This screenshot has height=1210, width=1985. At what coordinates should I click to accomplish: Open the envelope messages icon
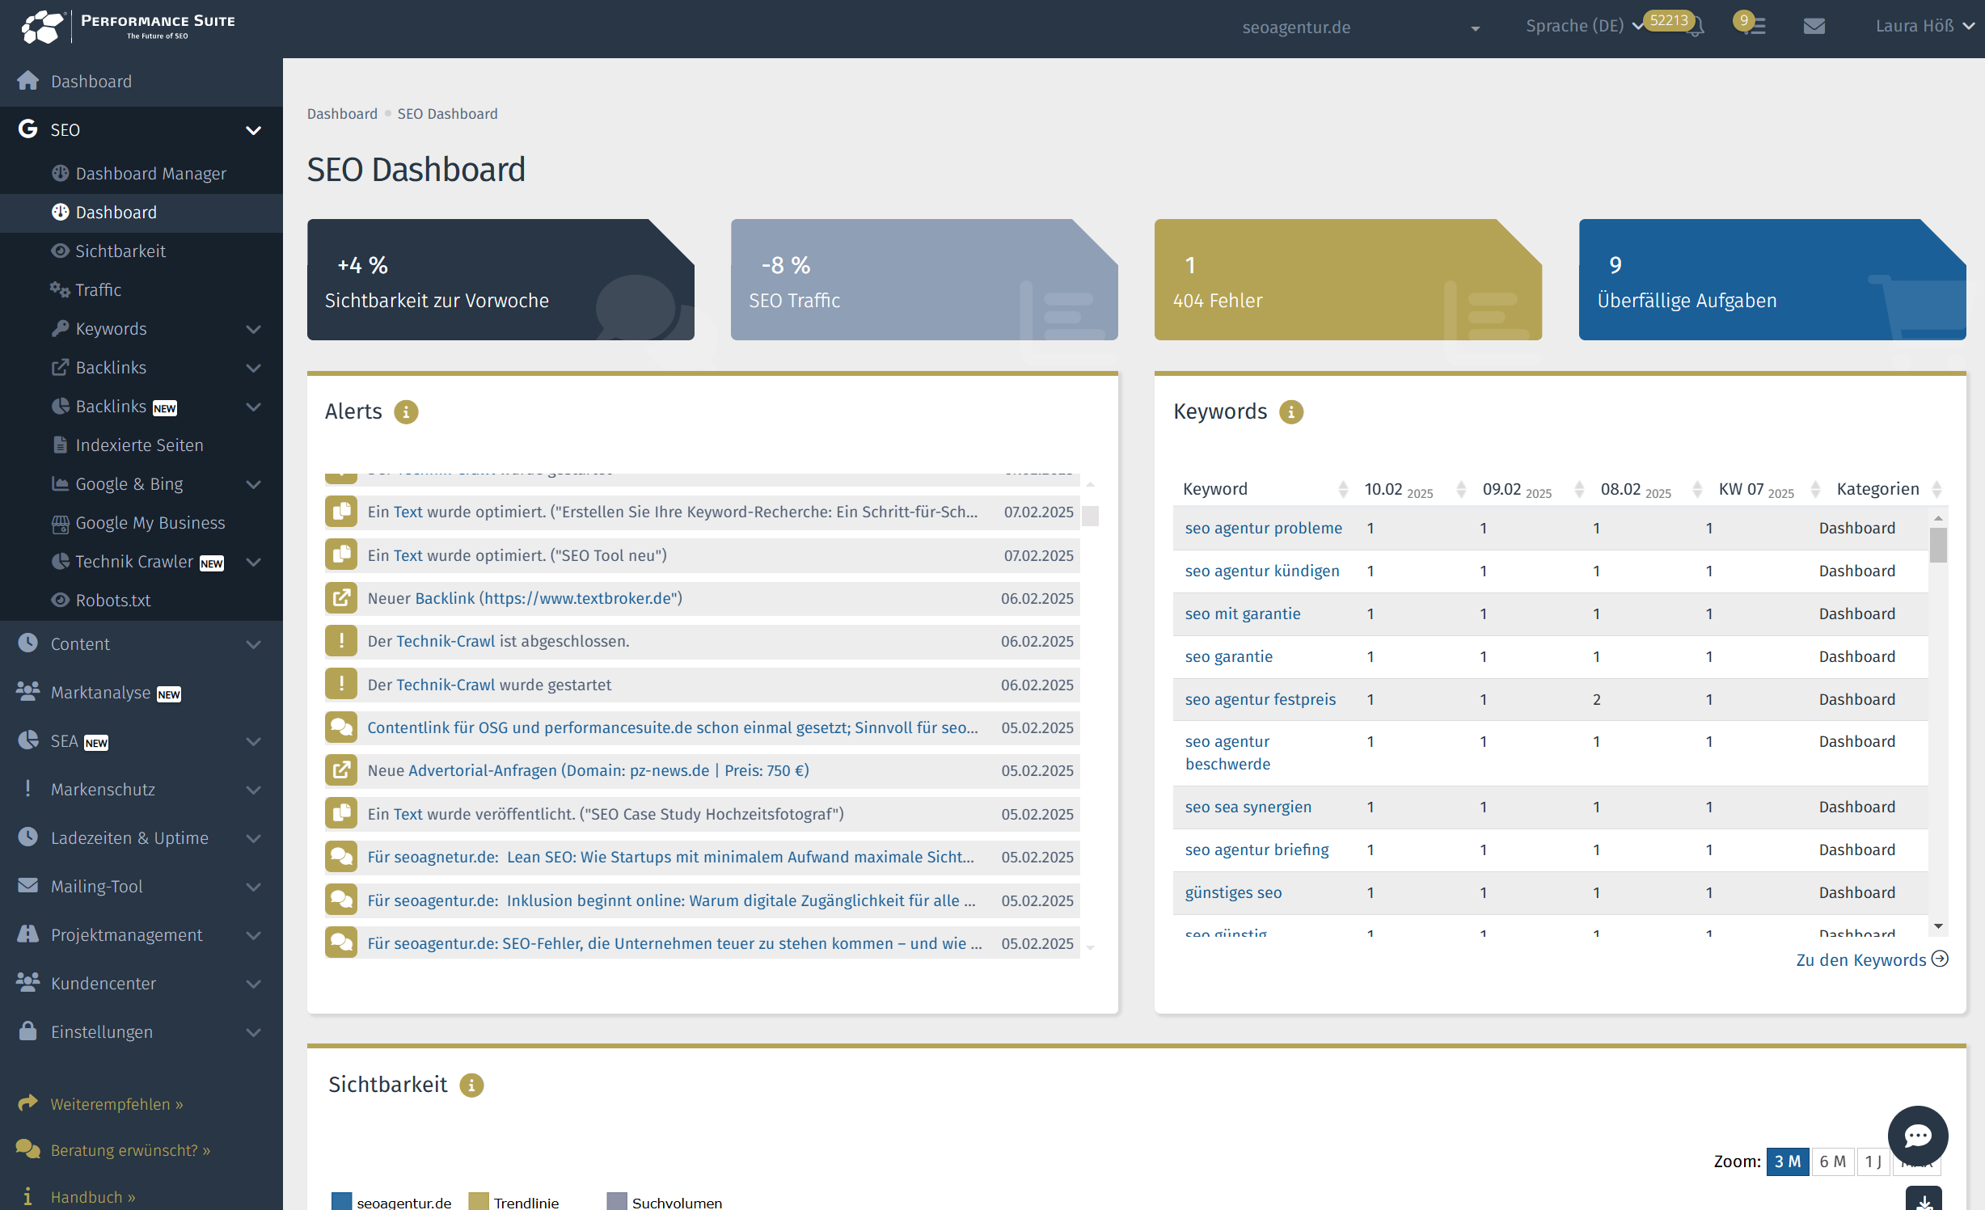pyautogui.click(x=1814, y=27)
